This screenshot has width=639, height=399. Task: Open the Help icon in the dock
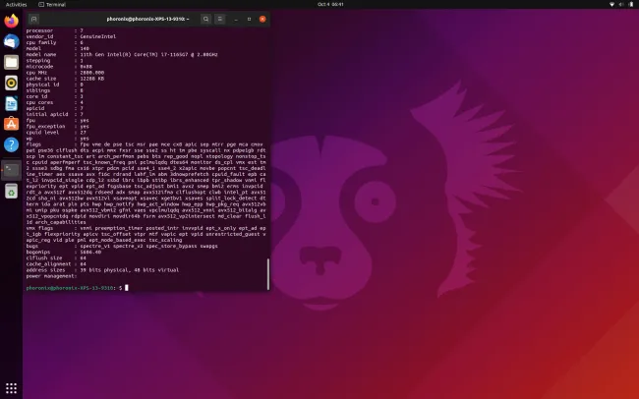point(11,144)
